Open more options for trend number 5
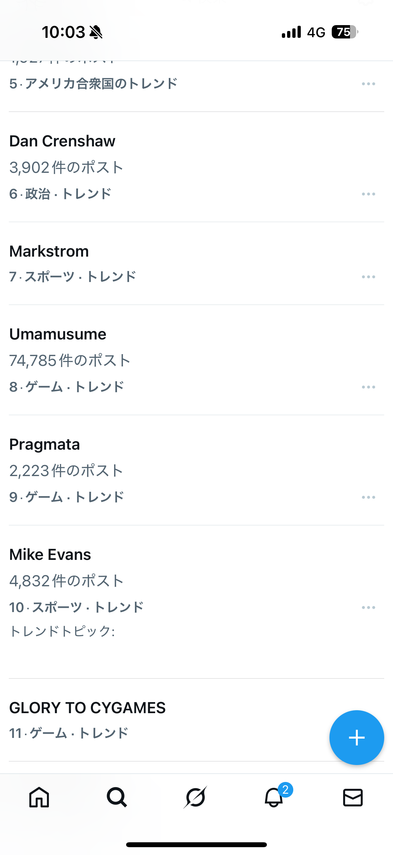 pos(369,83)
